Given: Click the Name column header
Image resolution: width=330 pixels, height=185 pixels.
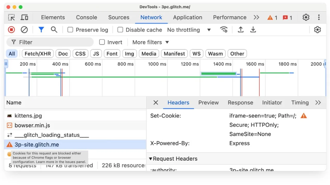Looking at the screenshot, I should click(75, 103).
